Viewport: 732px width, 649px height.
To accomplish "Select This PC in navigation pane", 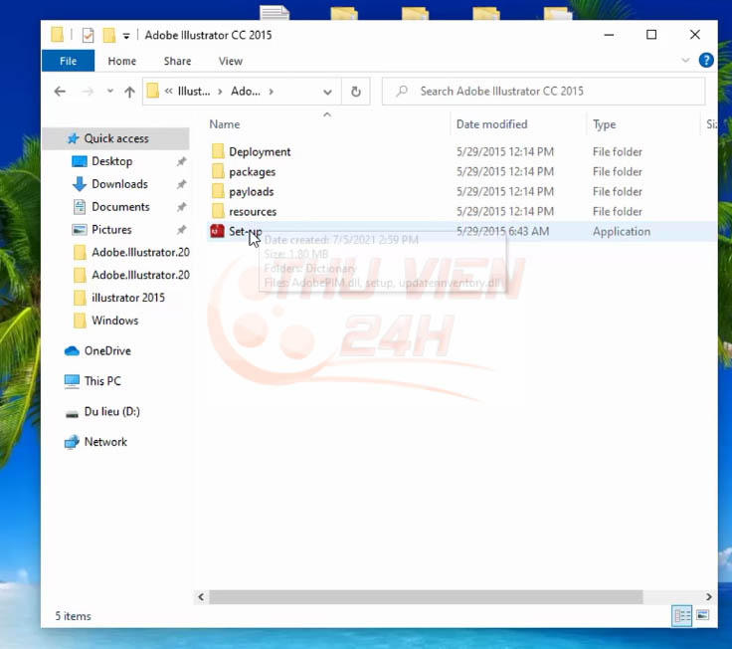I will pyautogui.click(x=102, y=381).
